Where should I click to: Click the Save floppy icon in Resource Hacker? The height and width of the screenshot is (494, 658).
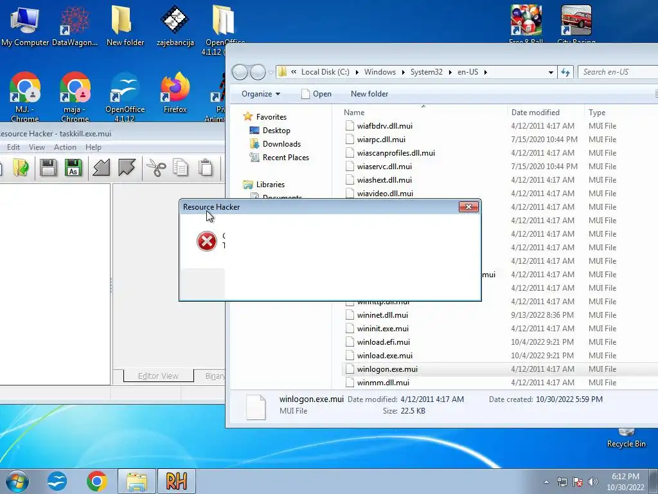(x=48, y=168)
